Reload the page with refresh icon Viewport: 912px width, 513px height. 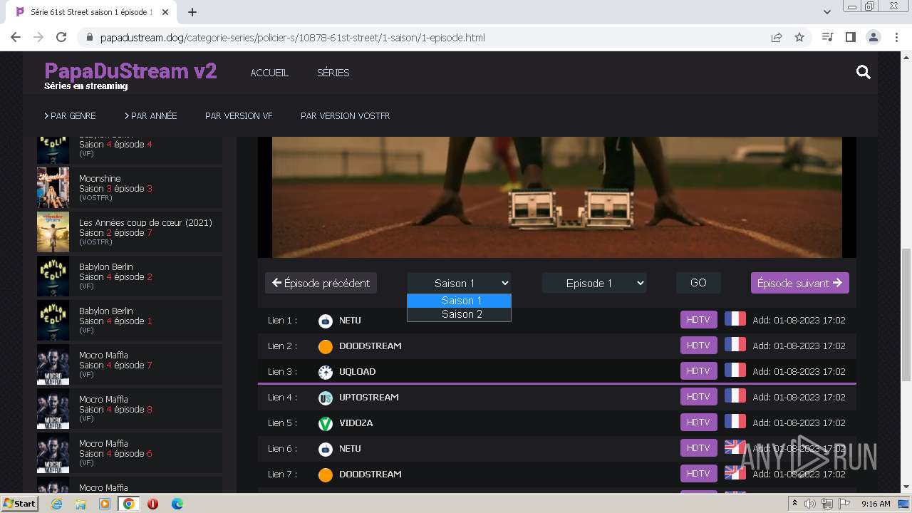61,37
